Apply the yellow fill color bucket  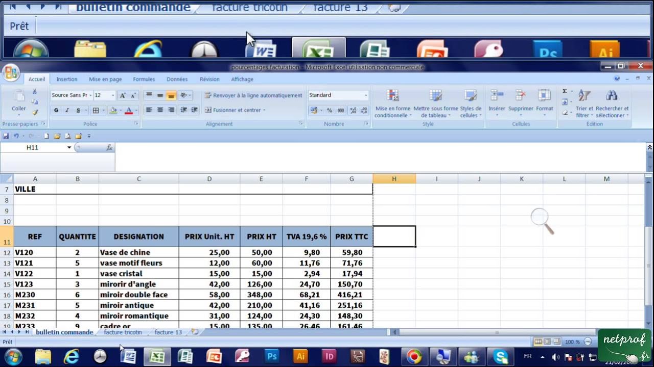pos(113,110)
